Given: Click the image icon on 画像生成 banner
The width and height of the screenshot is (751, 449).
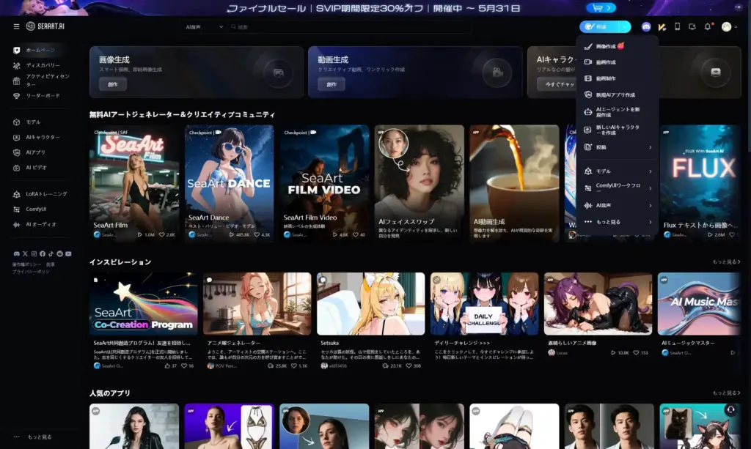Looking at the screenshot, I should coord(278,73).
